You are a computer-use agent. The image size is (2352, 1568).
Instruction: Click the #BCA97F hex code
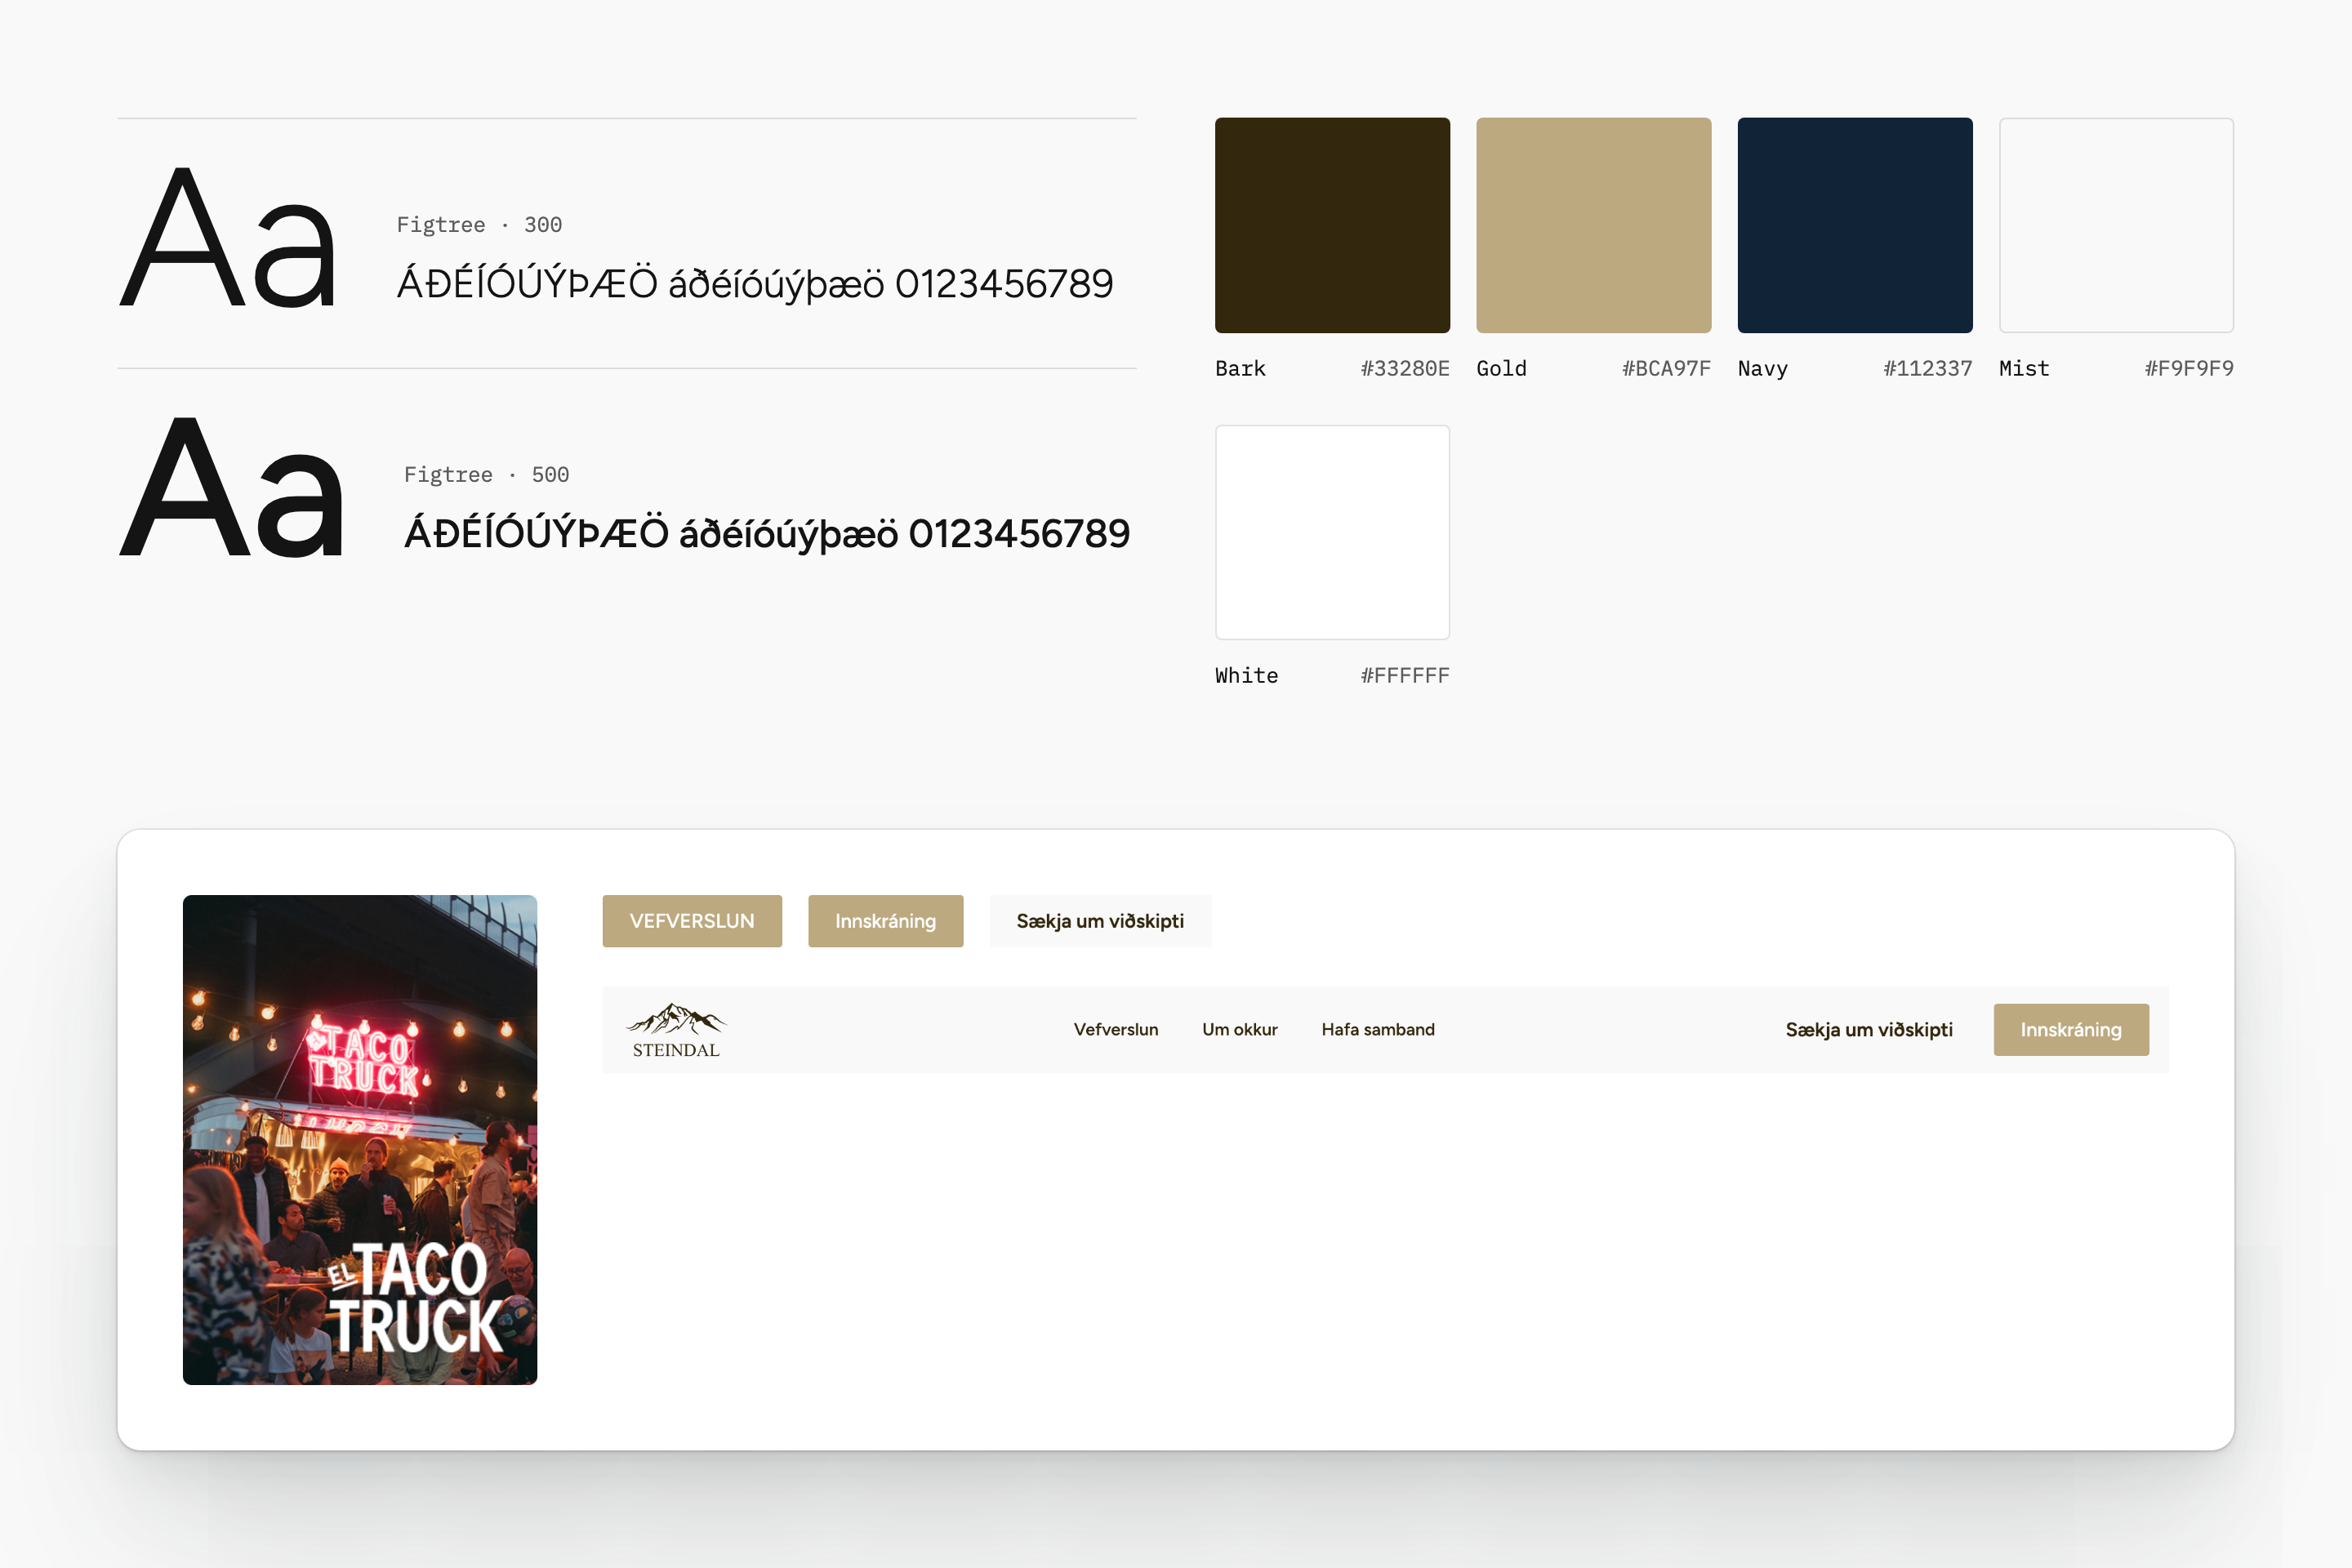click(x=1666, y=369)
